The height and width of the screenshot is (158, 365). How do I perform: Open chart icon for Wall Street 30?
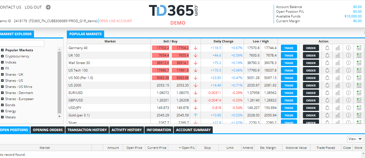click(338, 63)
